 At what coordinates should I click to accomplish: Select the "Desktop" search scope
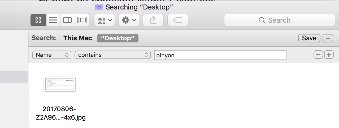(118, 38)
